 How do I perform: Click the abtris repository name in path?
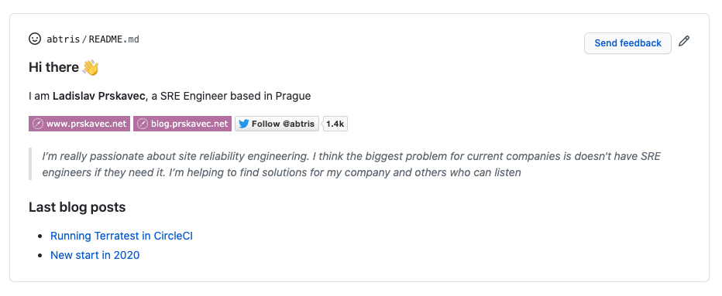(x=63, y=39)
